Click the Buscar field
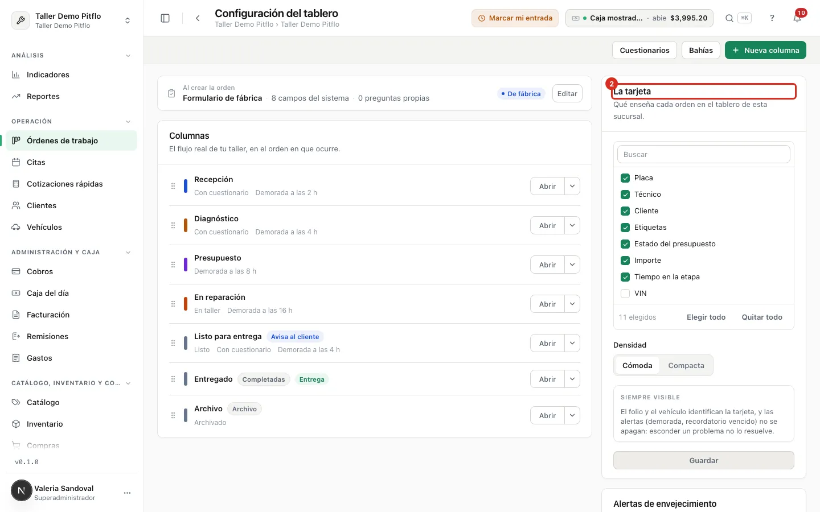The height and width of the screenshot is (512, 820). coord(704,154)
